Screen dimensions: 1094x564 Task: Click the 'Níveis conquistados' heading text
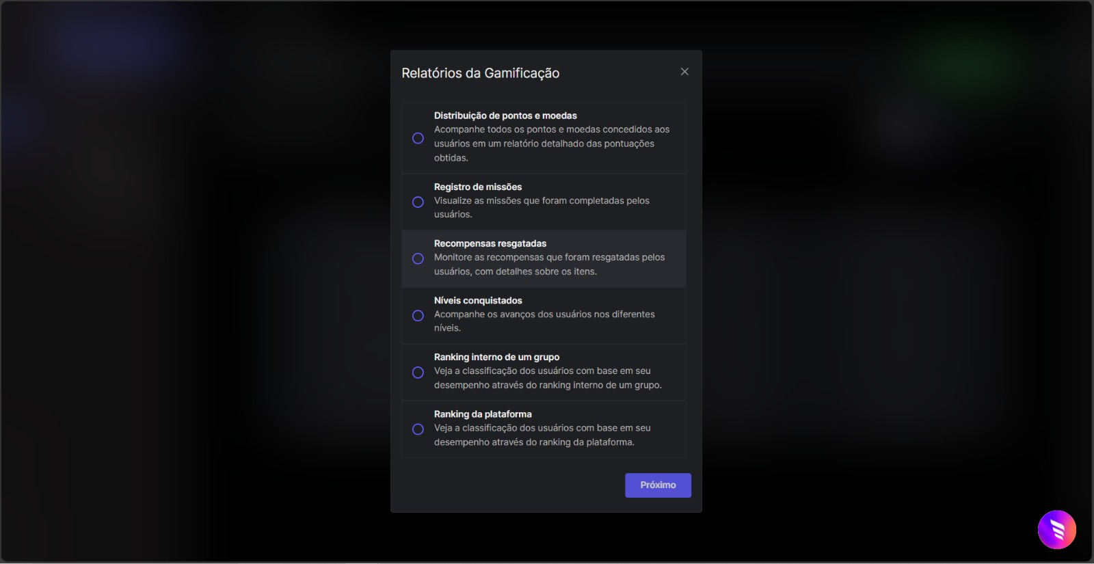tap(478, 300)
